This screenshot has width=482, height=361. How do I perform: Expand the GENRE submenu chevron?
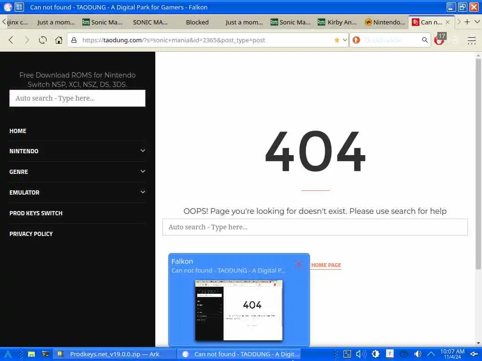click(x=143, y=171)
